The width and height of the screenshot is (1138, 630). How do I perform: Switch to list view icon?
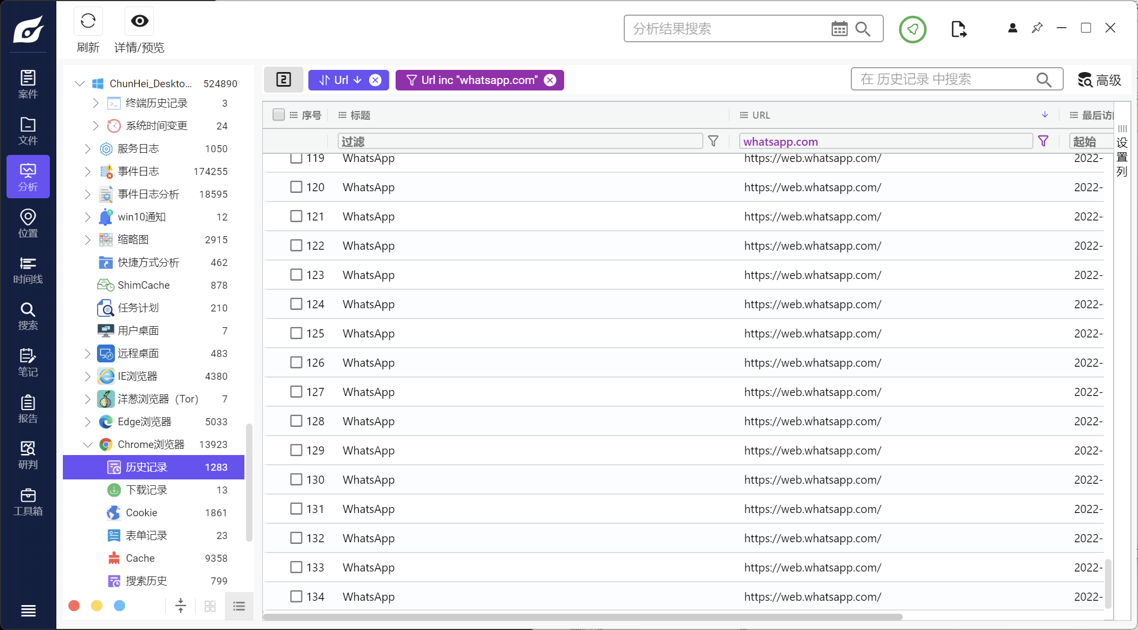(239, 606)
